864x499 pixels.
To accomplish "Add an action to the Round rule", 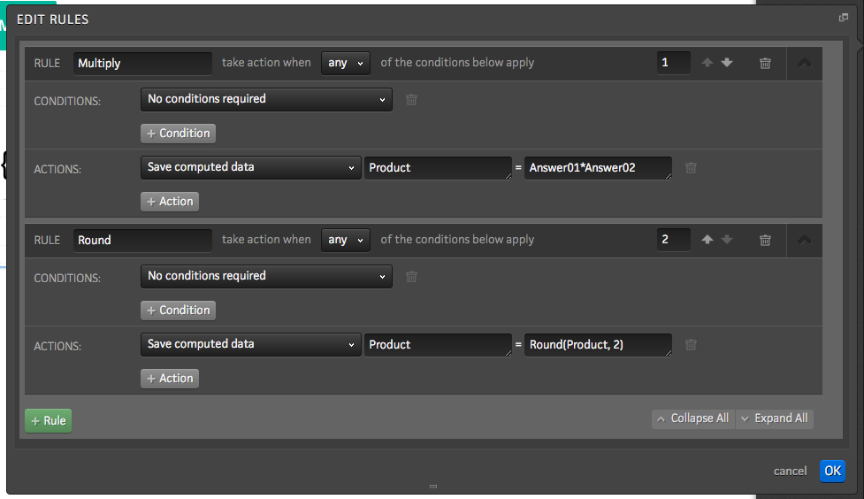I will (170, 379).
